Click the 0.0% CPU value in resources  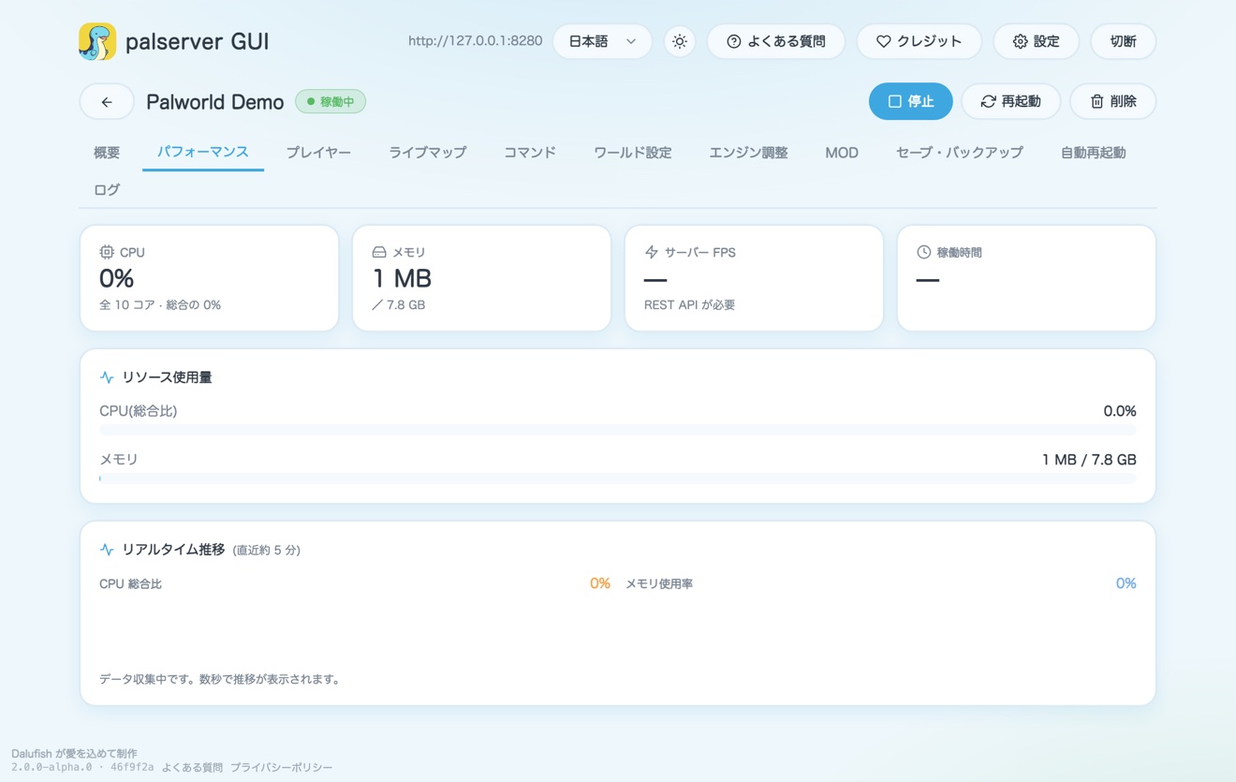1119,411
